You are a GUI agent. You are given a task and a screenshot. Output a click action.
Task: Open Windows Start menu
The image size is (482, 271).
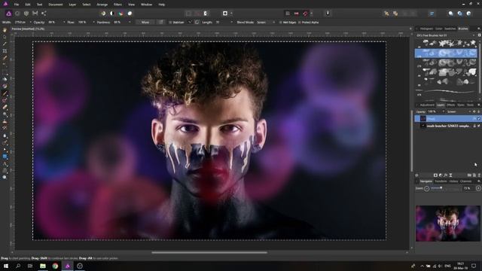coord(6,266)
